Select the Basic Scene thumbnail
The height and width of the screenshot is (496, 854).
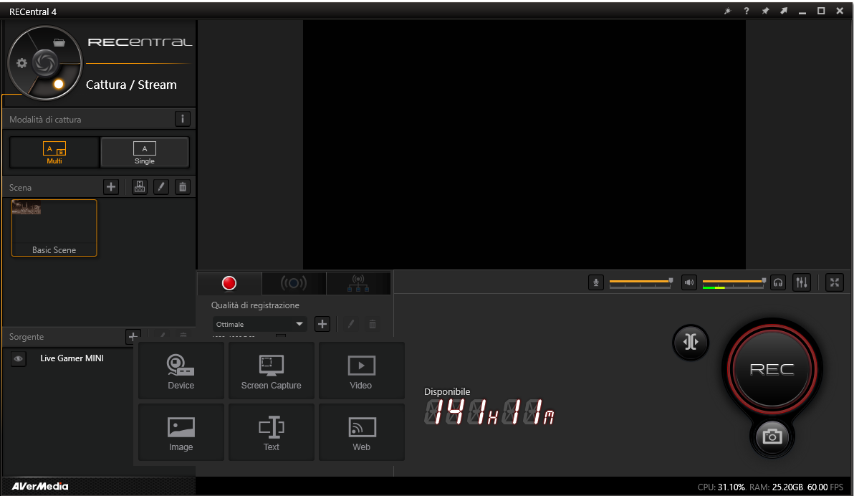coord(54,228)
